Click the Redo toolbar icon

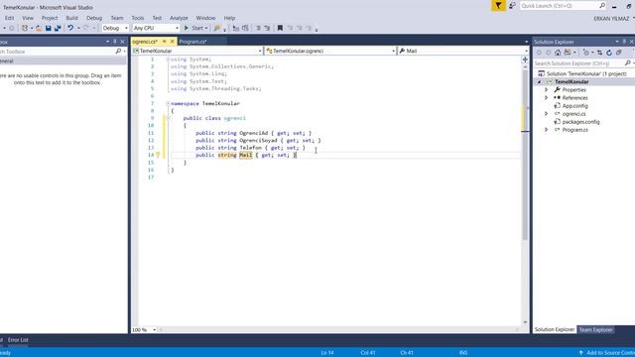tap(85, 28)
